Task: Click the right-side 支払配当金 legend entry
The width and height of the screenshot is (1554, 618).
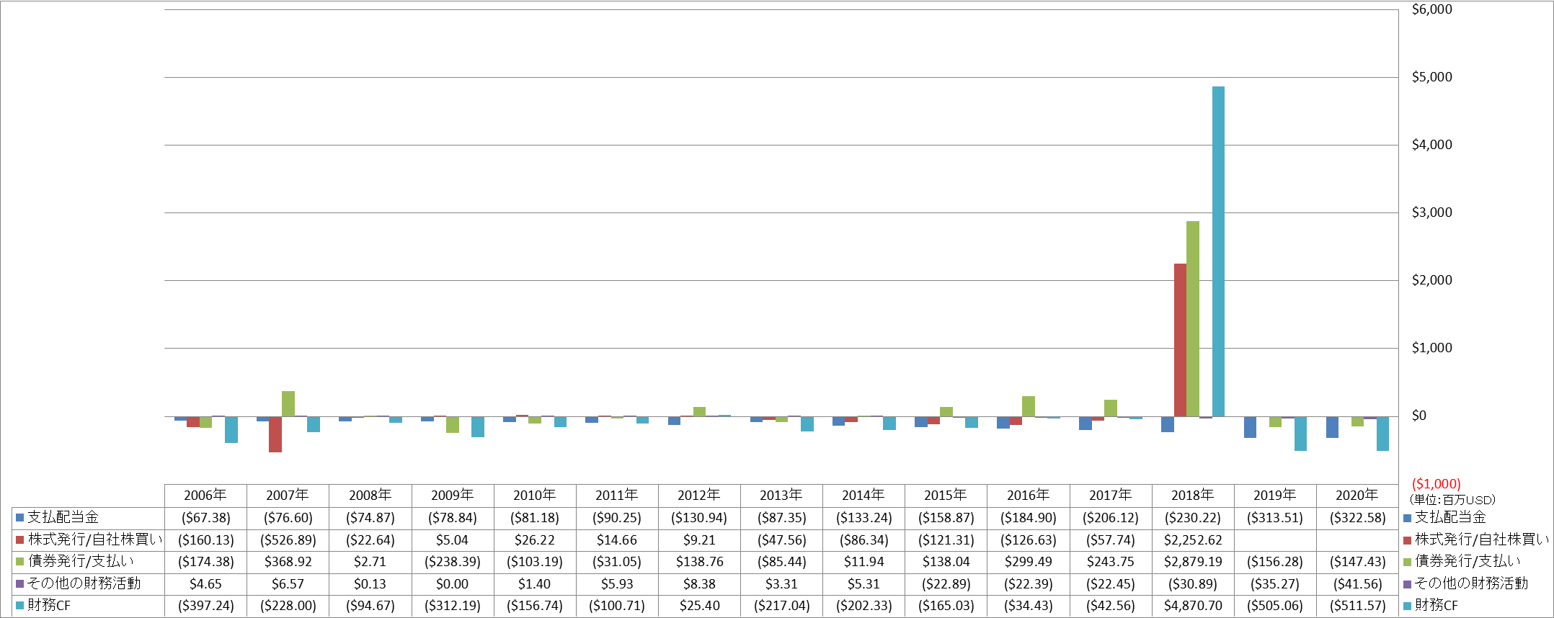Action: 1444,518
